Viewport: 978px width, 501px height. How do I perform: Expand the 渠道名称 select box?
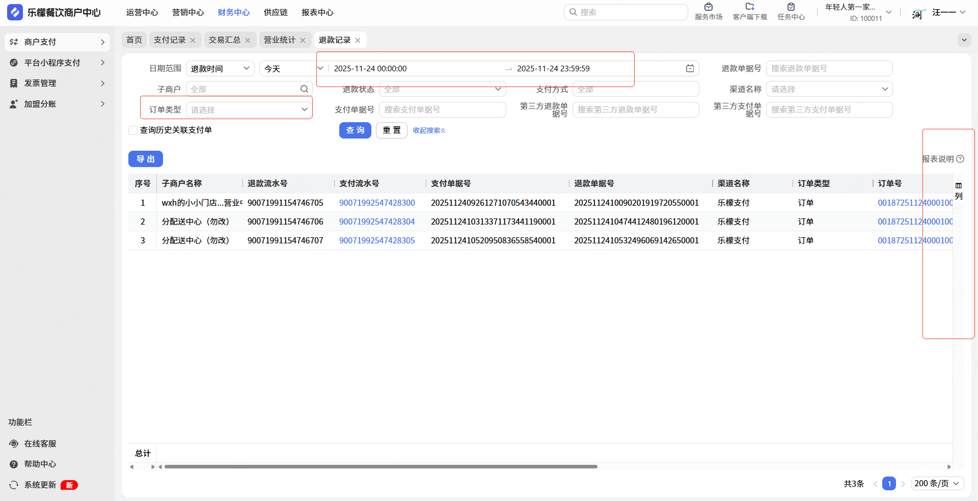[829, 89]
